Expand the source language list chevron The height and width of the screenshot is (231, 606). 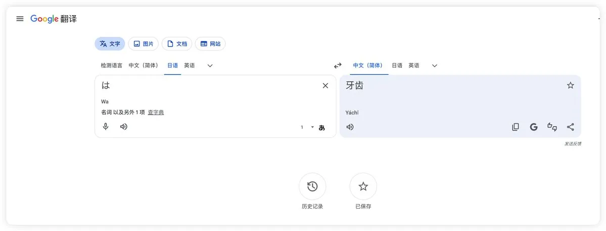pos(210,66)
